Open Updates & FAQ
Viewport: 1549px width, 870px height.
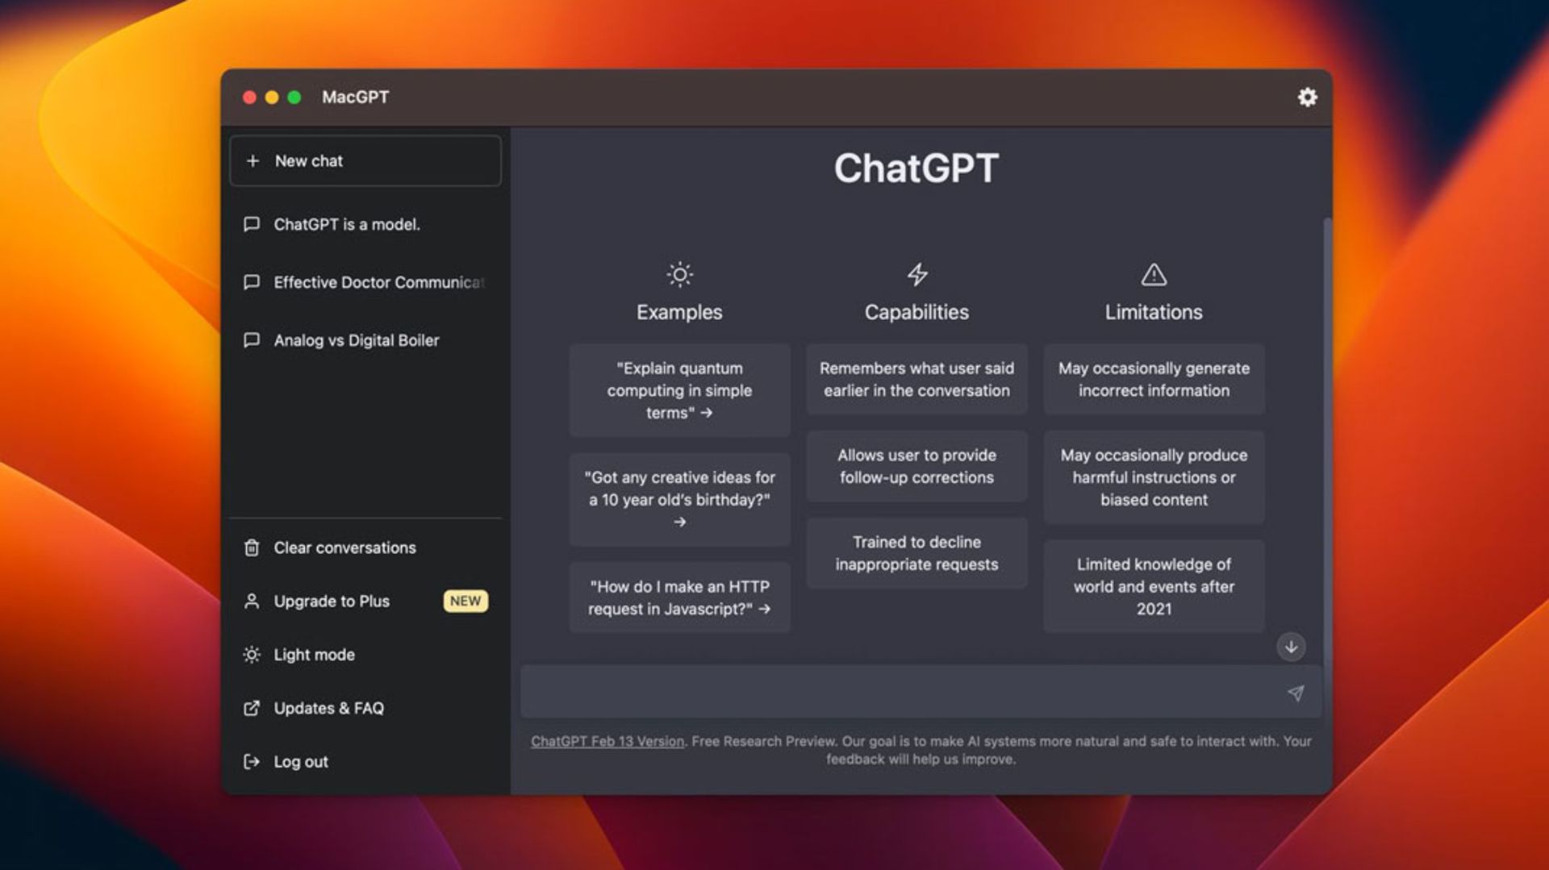(365, 708)
